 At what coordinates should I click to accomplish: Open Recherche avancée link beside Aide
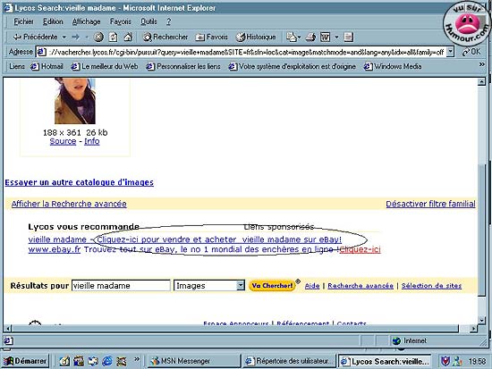[361, 286]
